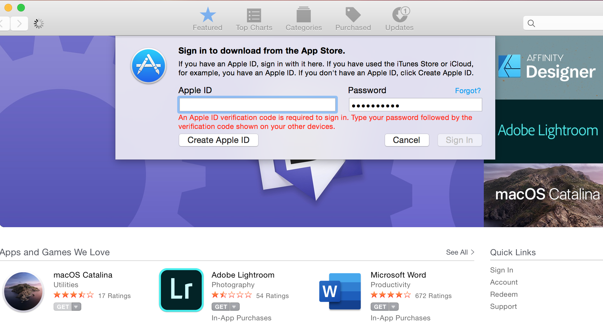Expand the See All chevron
The width and height of the screenshot is (603, 328).
473,252
